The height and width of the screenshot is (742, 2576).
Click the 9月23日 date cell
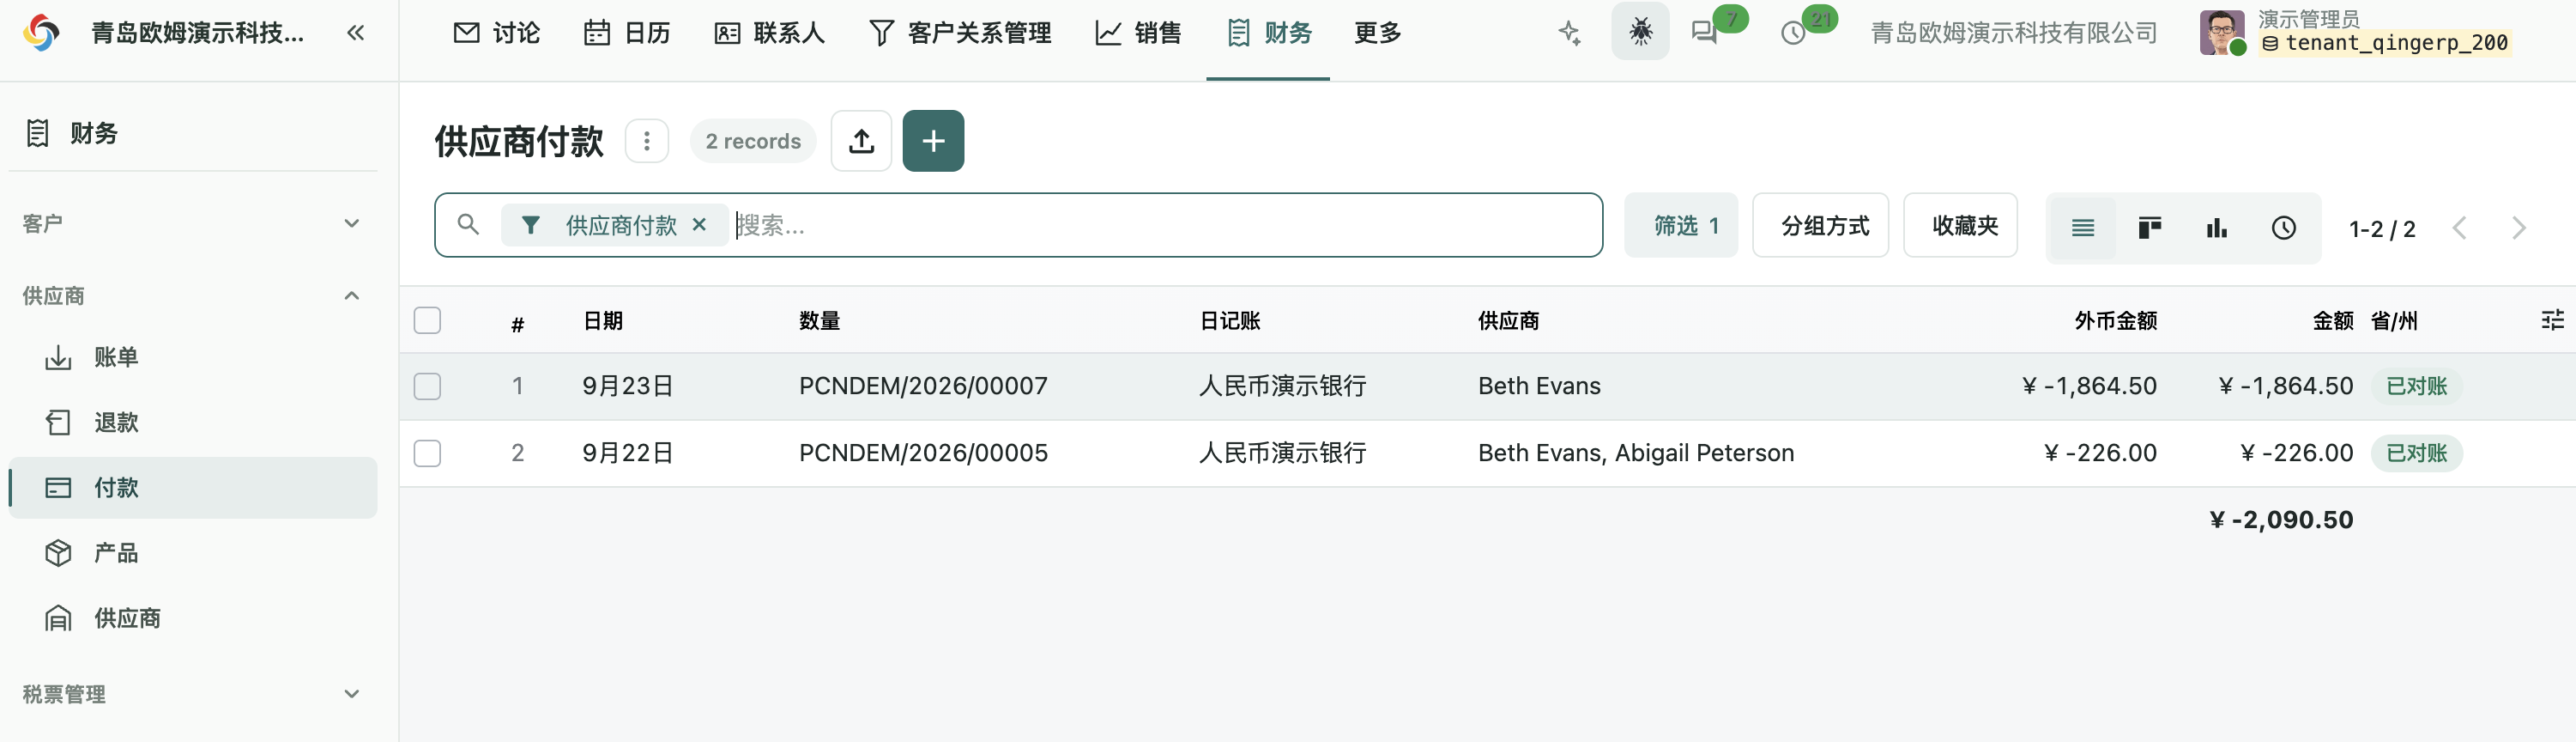628,386
